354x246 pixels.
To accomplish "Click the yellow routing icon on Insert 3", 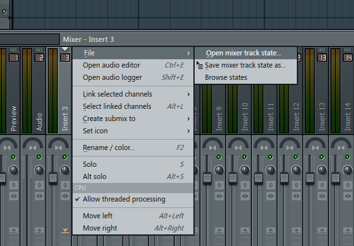I will pyautogui.click(x=65, y=231).
